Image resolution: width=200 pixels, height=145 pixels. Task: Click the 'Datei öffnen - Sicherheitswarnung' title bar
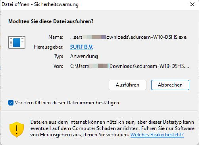[40, 4]
